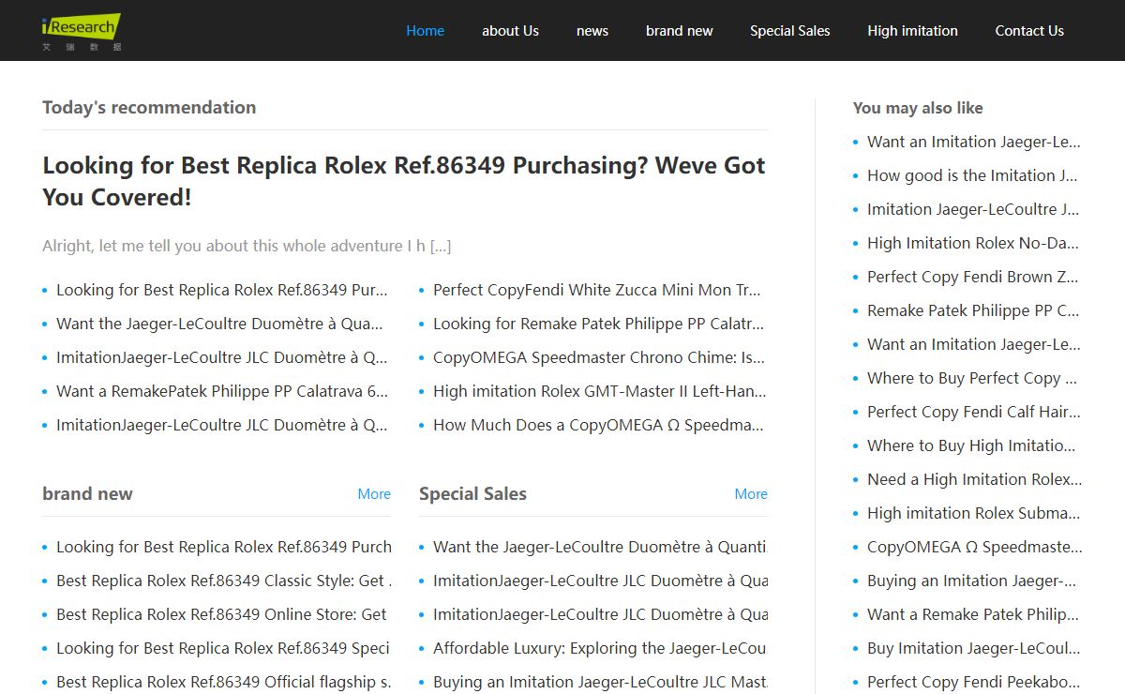
Task: Open 'Want a RemakePatek Philippe PP Calatrava' link
Action: click(222, 391)
